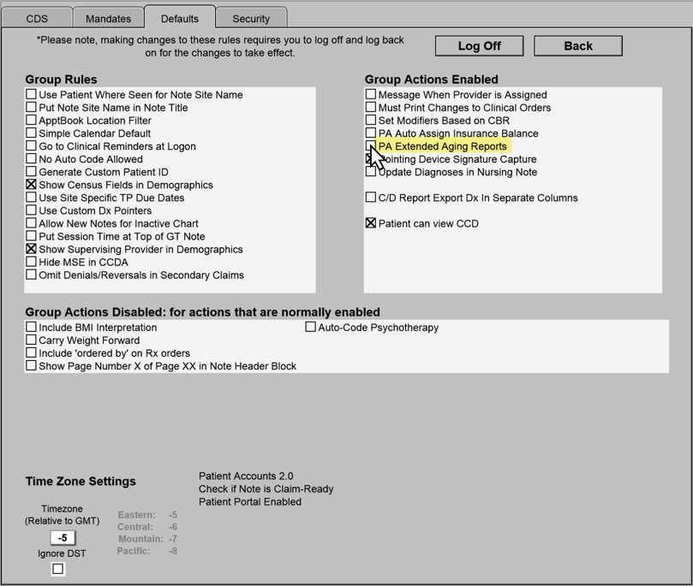
Task: Enable Omit Denials/Reversals in Secondary Claims
Action: pos(32,275)
